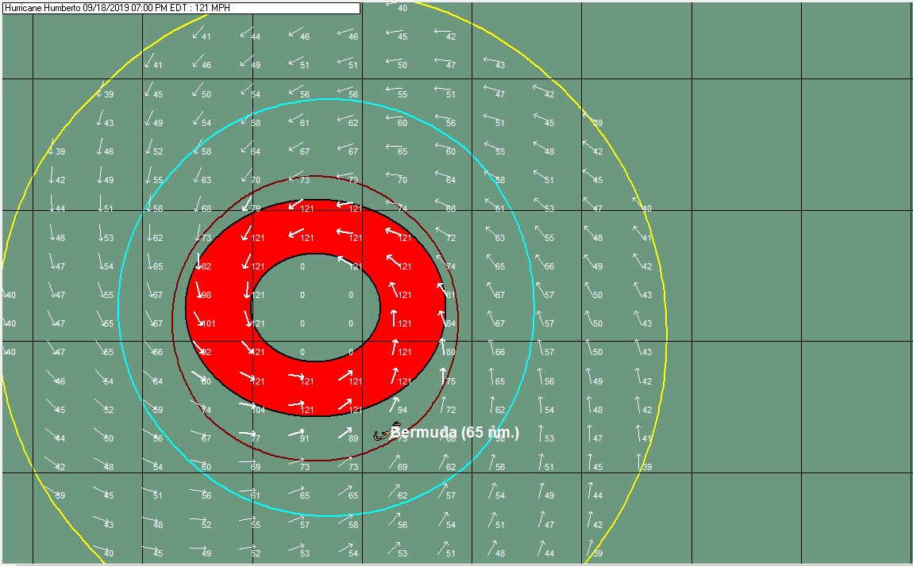913x566 pixels.
Task: Select the 84 wind value near the eyewall
Action: 451,323
